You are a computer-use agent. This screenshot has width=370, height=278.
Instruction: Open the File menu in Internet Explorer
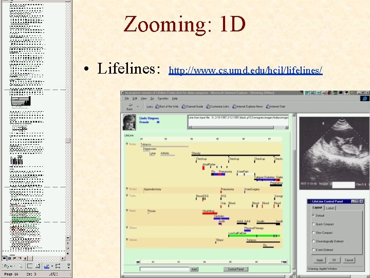(127, 98)
